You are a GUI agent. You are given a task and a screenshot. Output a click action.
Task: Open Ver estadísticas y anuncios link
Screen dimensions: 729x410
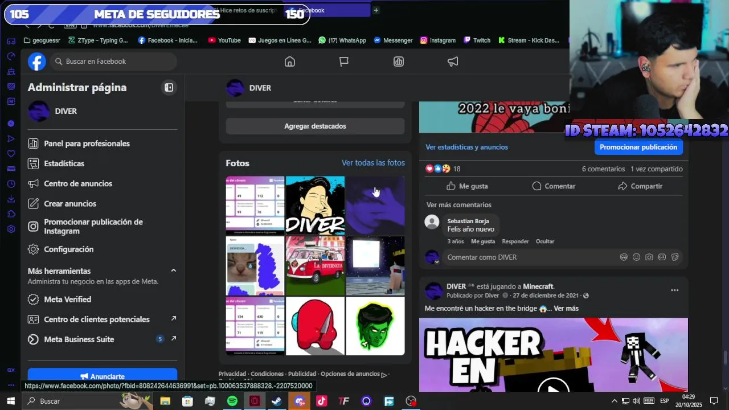coord(466,147)
